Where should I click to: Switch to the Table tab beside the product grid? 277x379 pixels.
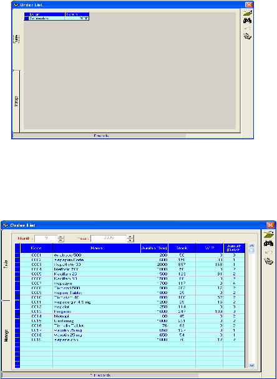coord(6,265)
